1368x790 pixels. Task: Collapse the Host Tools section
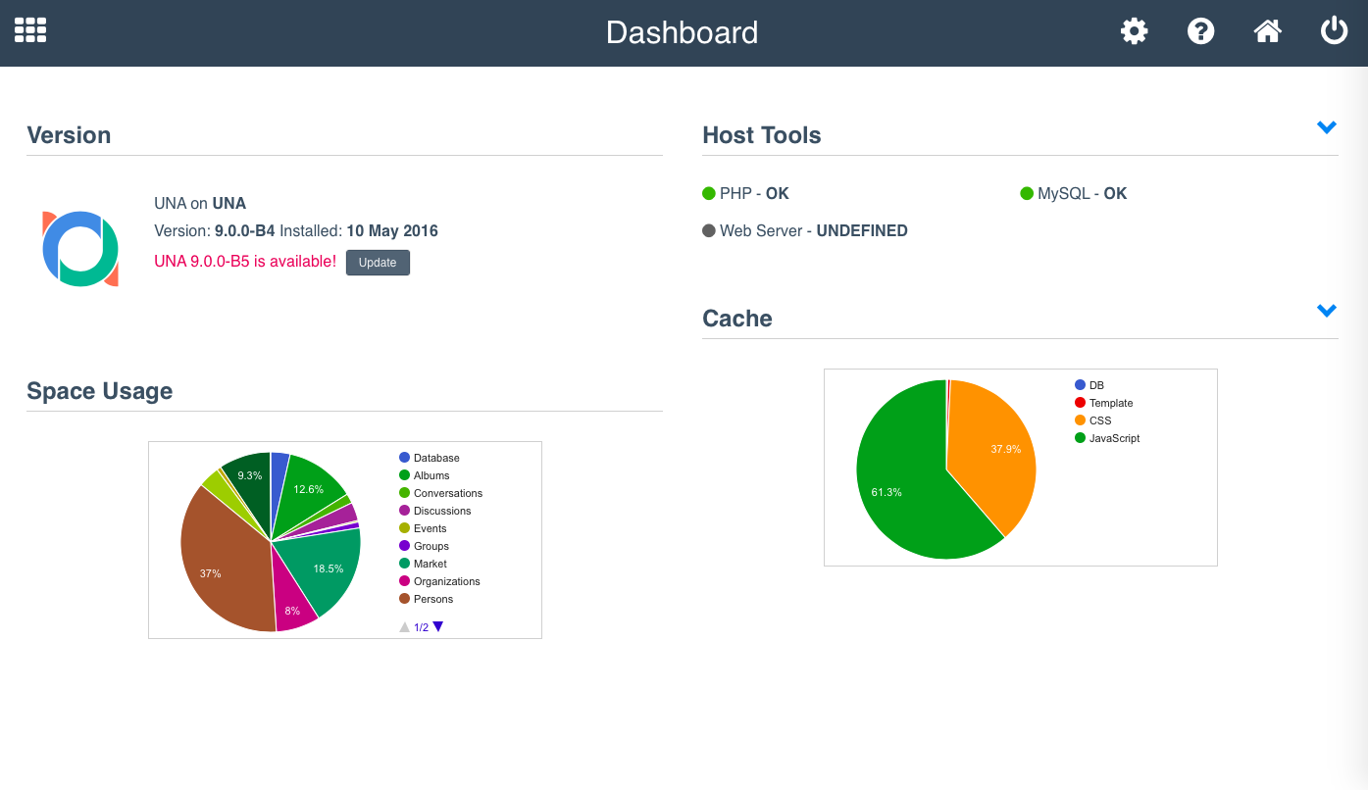[1327, 126]
